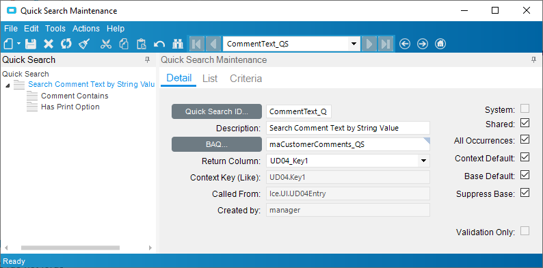The width and height of the screenshot is (543, 268).
Task: Copy with the toolbar copy icon
Action: pyautogui.click(x=124, y=44)
